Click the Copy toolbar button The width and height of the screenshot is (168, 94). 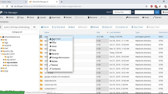[20, 17]
